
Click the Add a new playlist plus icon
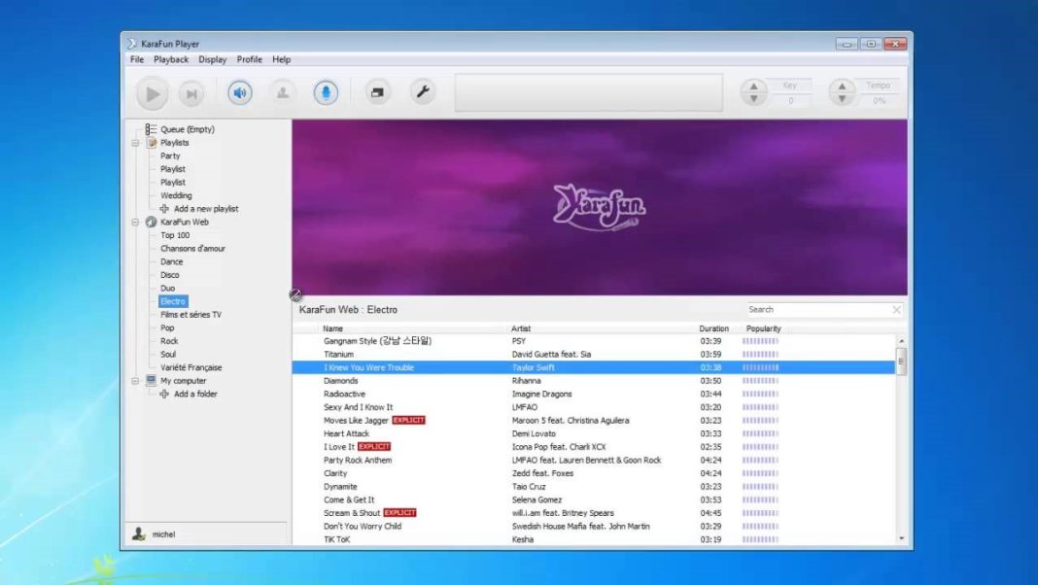point(166,208)
